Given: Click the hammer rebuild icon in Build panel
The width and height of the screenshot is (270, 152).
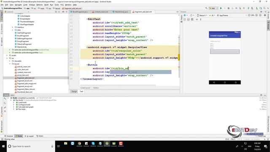Looking at the screenshot, I should (5, 99).
